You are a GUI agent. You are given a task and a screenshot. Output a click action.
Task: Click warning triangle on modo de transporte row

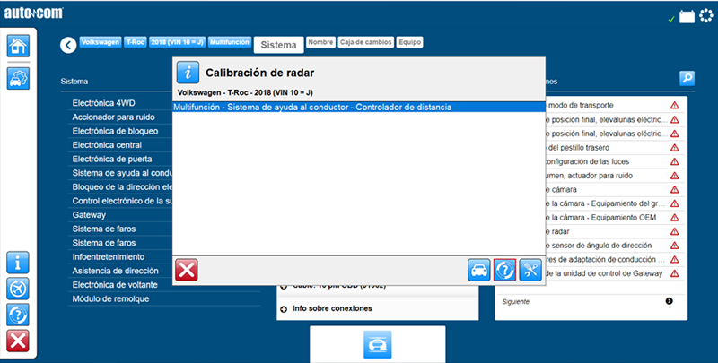coord(674,105)
